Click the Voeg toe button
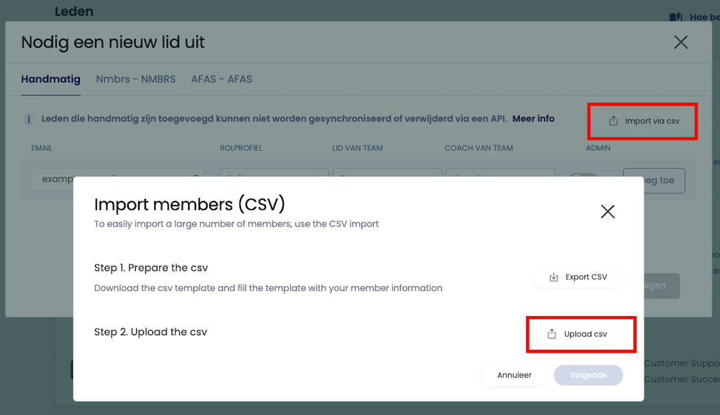Screen dimensions: 720x415 click(659, 180)
